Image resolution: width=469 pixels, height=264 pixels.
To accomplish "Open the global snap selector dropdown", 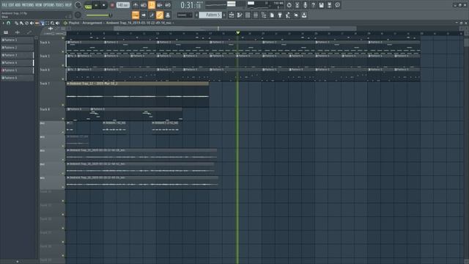I will tap(185, 15).
